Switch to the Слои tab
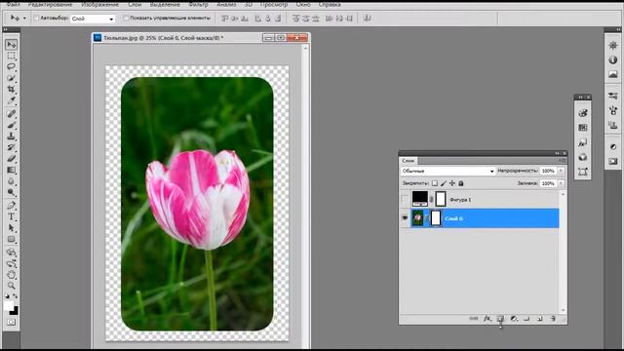Image resolution: width=624 pixels, height=351 pixels. pos(408,161)
